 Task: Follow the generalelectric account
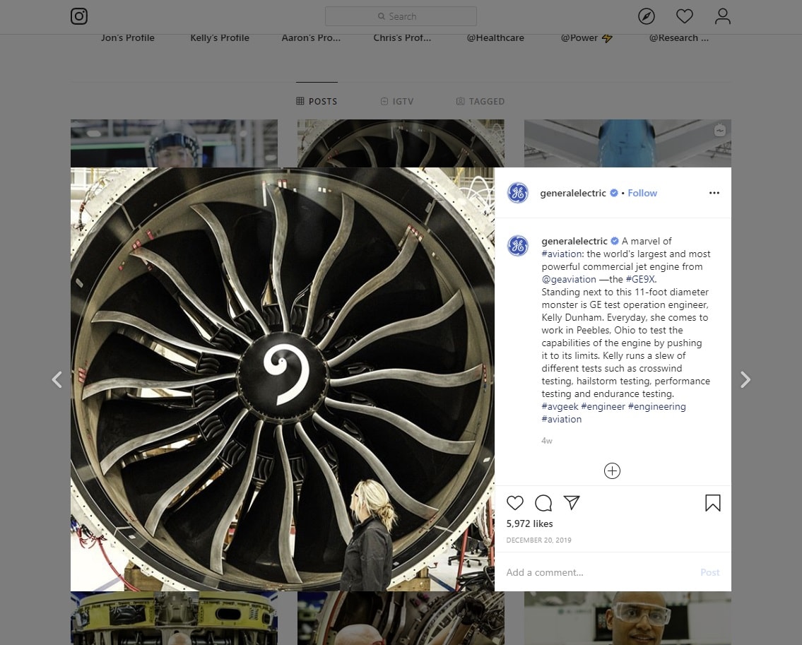tap(642, 192)
